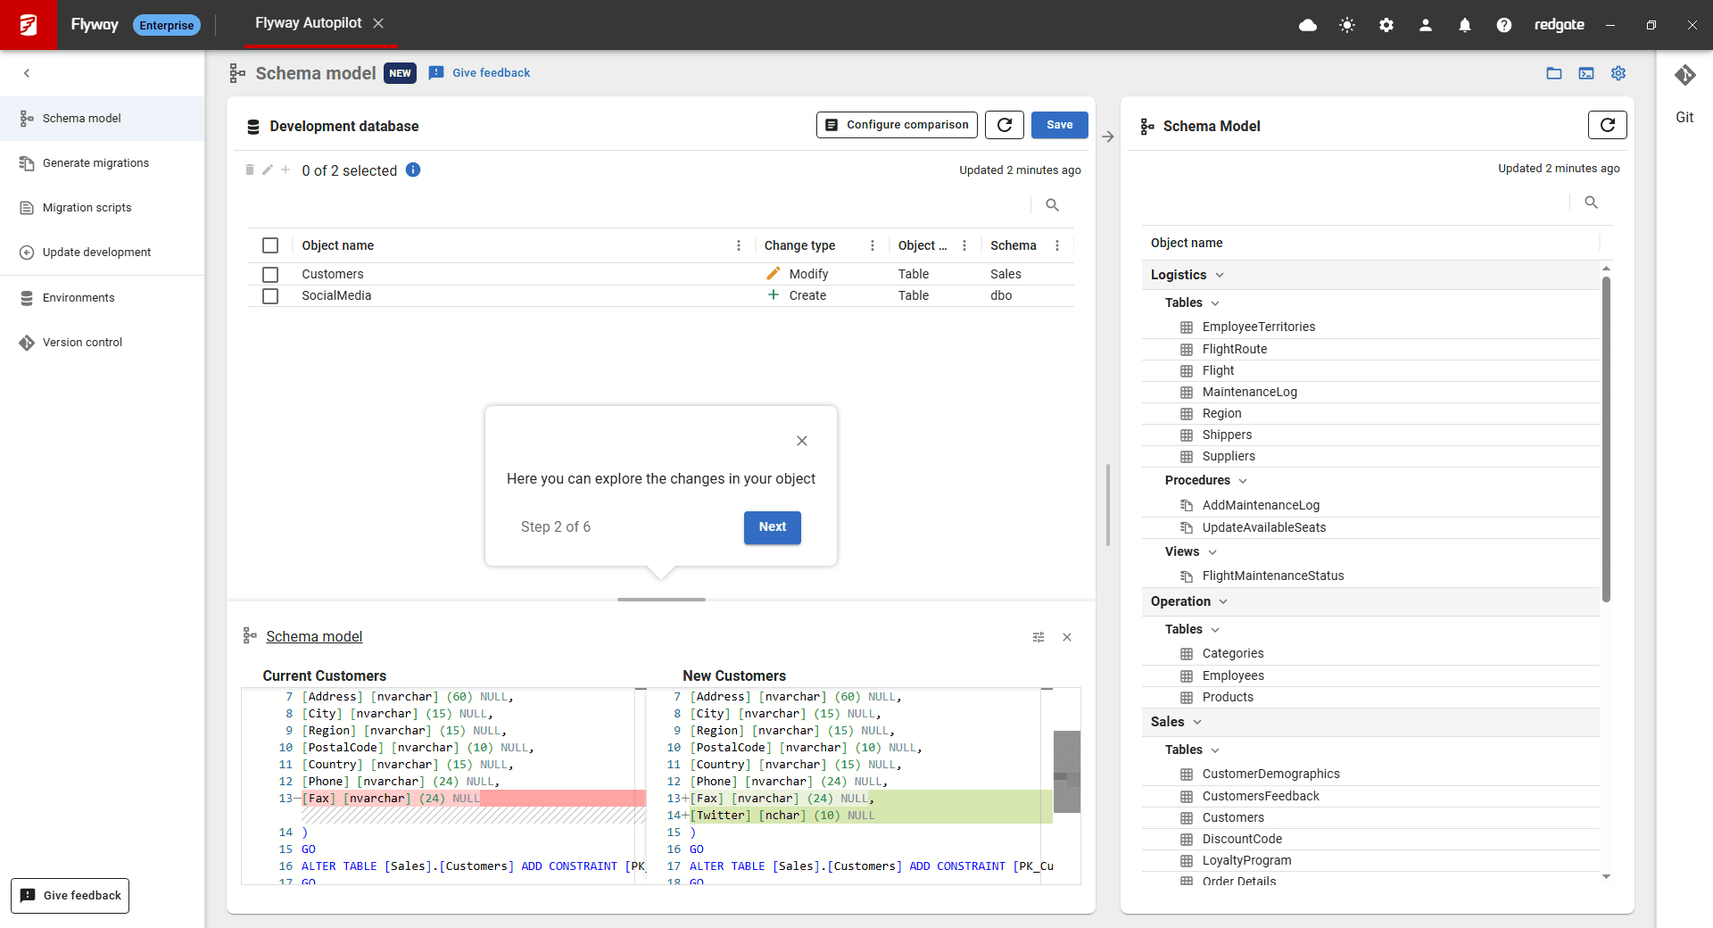The image size is (1713, 928).
Task: Open Schema model in sidebar
Action: point(103,119)
